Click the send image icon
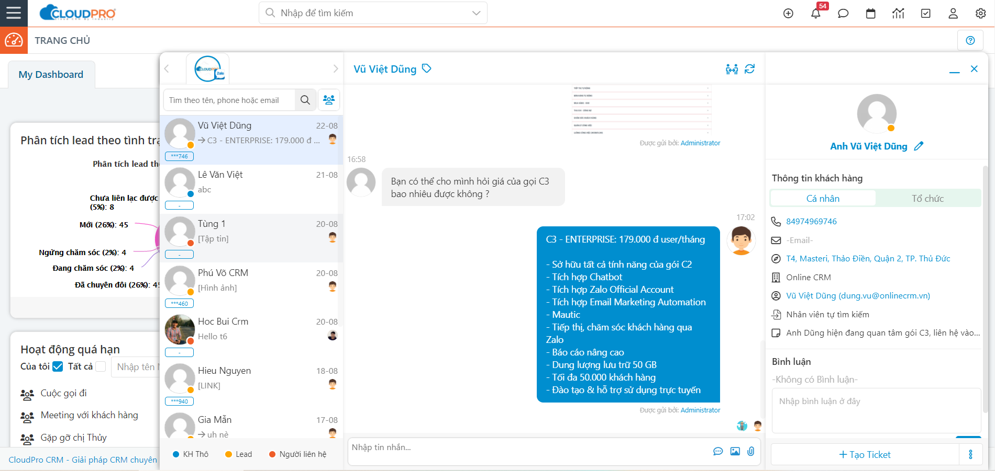Viewport: 995px width, 471px height. click(735, 451)
